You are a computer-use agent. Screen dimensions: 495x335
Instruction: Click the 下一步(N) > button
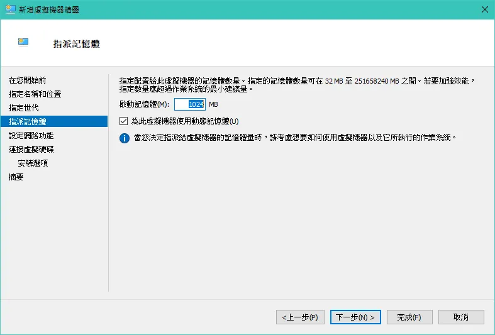tap(355, 317)
